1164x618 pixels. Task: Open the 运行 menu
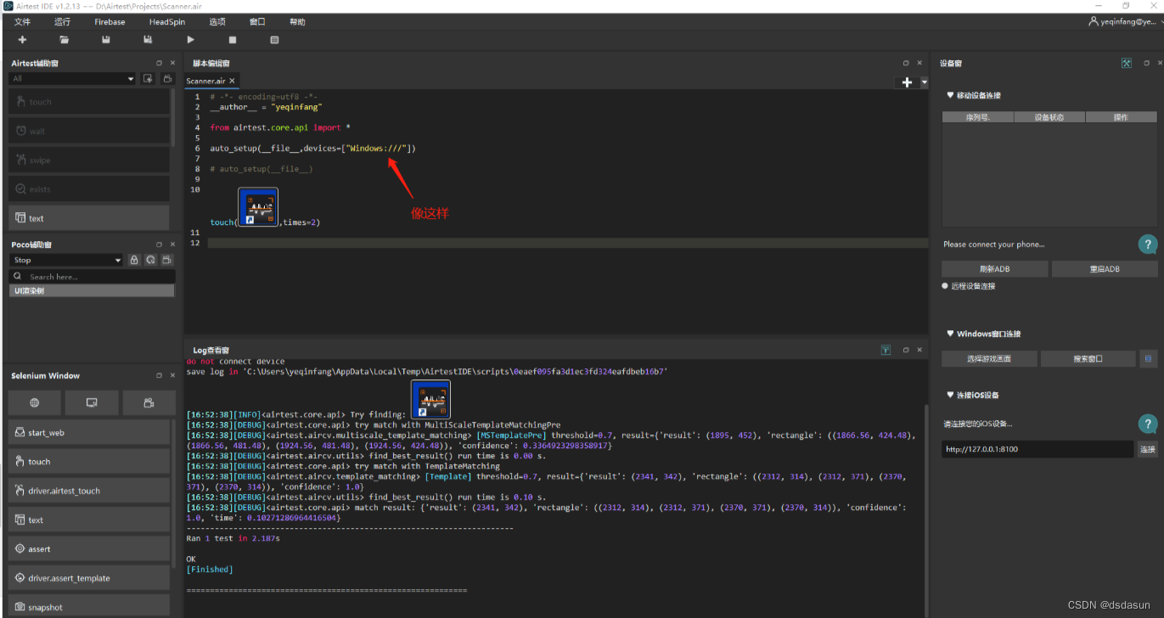pos(62,22)
